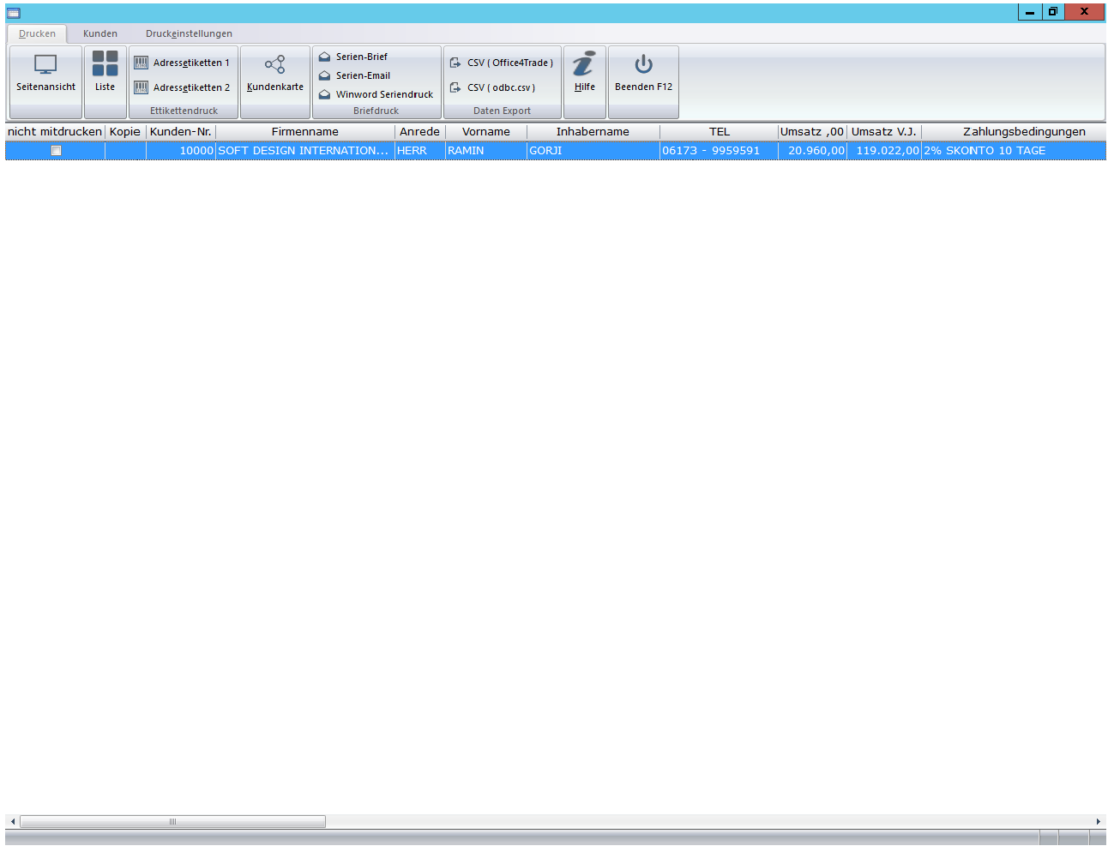The image size is (1108, 852).
Task: Open the Seitenansicht page preview
Action: point(45,73)
